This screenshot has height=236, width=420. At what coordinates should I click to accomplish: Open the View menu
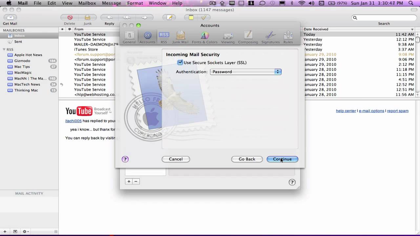[x=67, y=3]
